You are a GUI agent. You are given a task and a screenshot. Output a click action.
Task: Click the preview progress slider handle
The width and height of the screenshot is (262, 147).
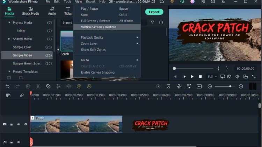(x=174, y=68)
